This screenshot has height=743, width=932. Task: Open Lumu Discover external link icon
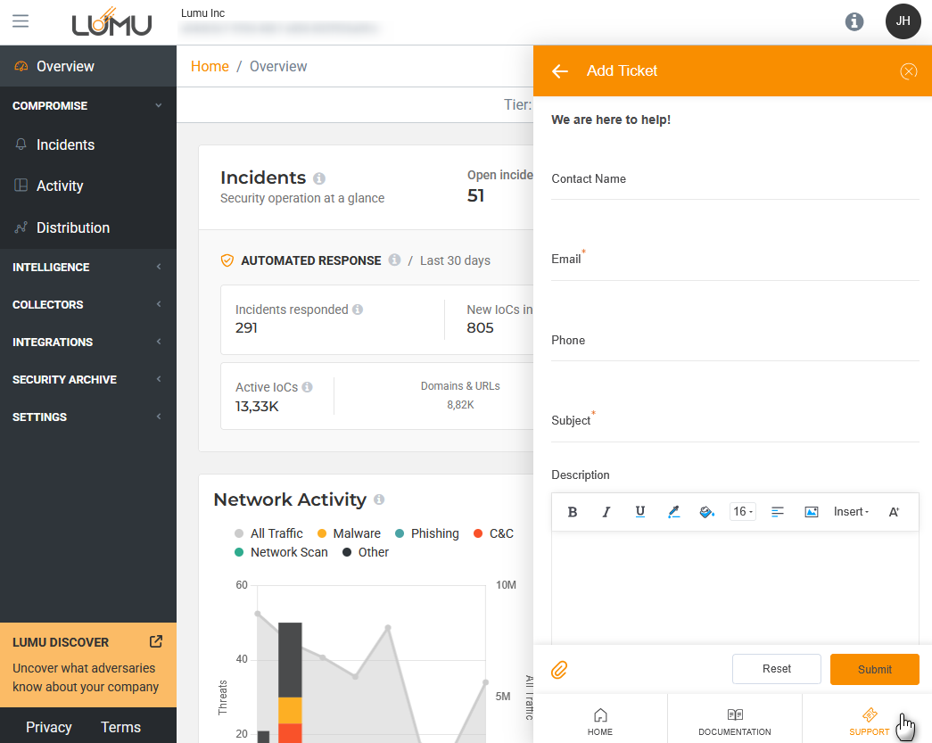(x=156, y=641)
